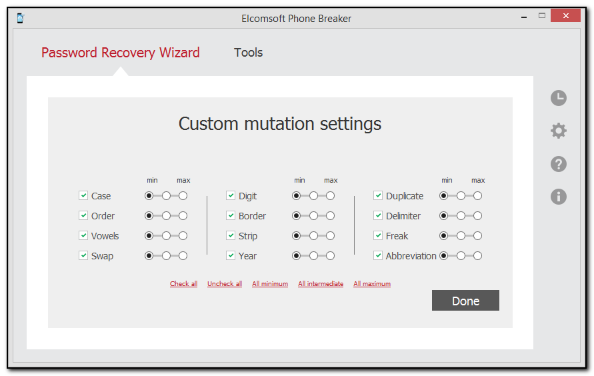
Task: Click the app icon in title bar
Action: (x=21, y=18)
